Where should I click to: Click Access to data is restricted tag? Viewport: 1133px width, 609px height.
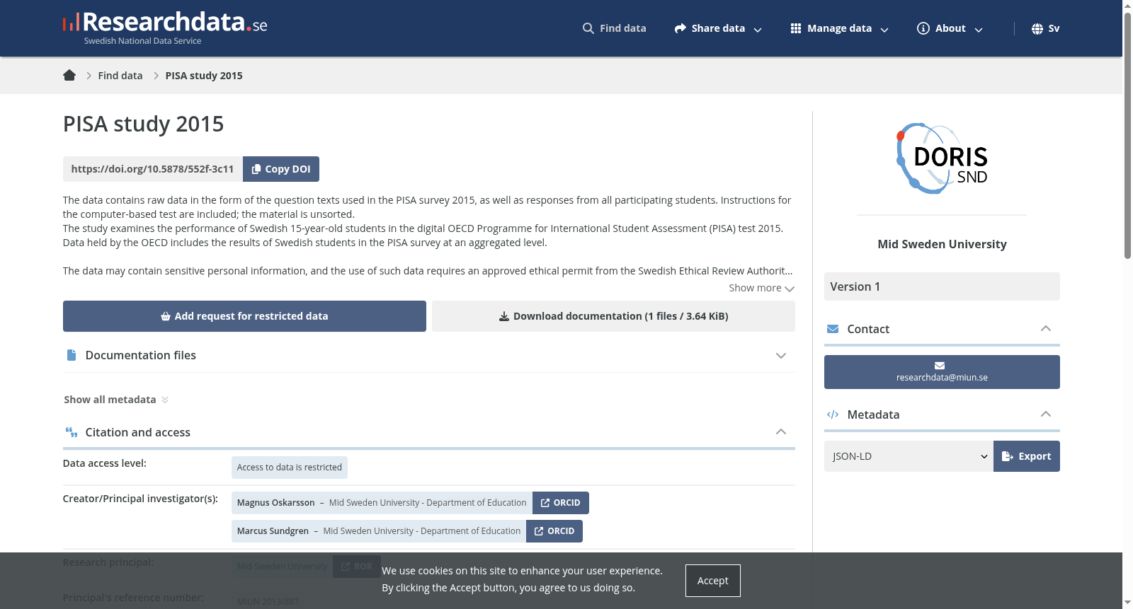point(289,468)
